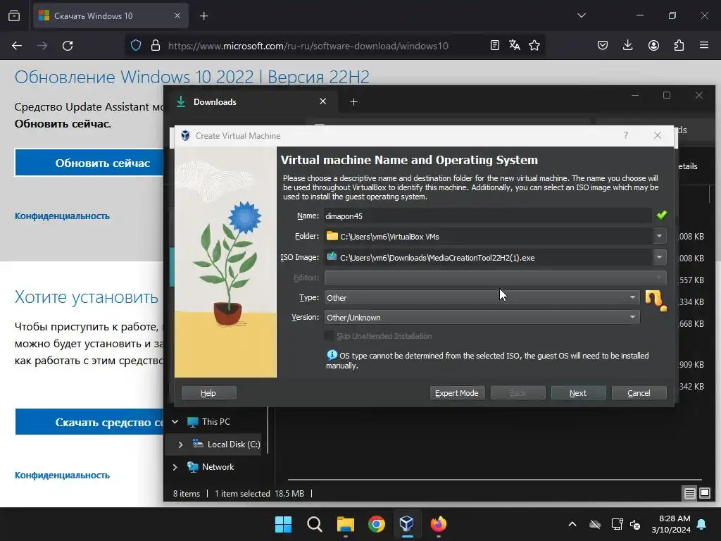Open the Firefox downloads arrow icon
721x541 pixels.
coord(627,46)
